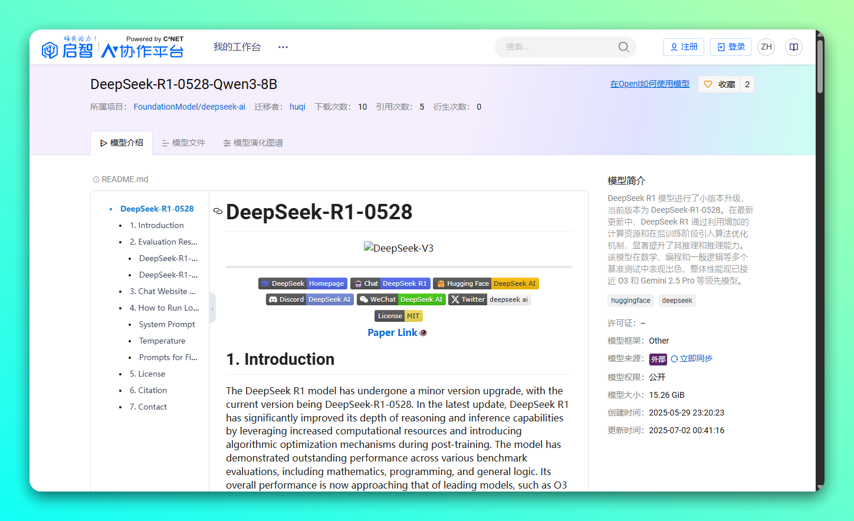Switch to the 模型文件 tab
The height and width of the screenshot is (521, 854).
183,143
